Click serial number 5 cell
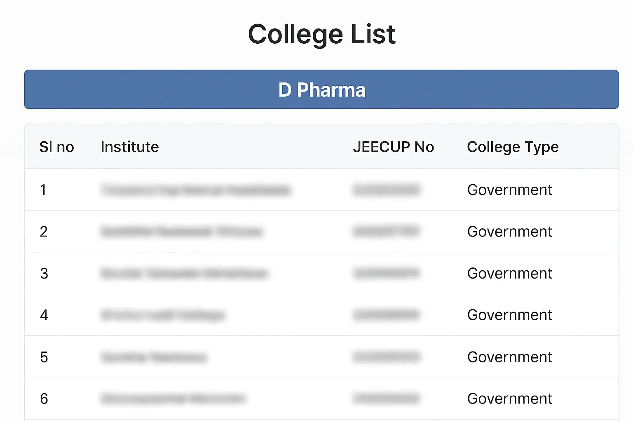 (x=44, y=357)
